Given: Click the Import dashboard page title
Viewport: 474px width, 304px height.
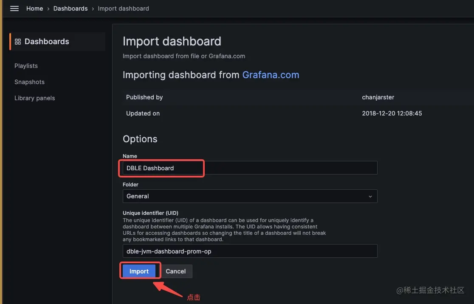Looking at the screenshot, I should tap(172, 41).
